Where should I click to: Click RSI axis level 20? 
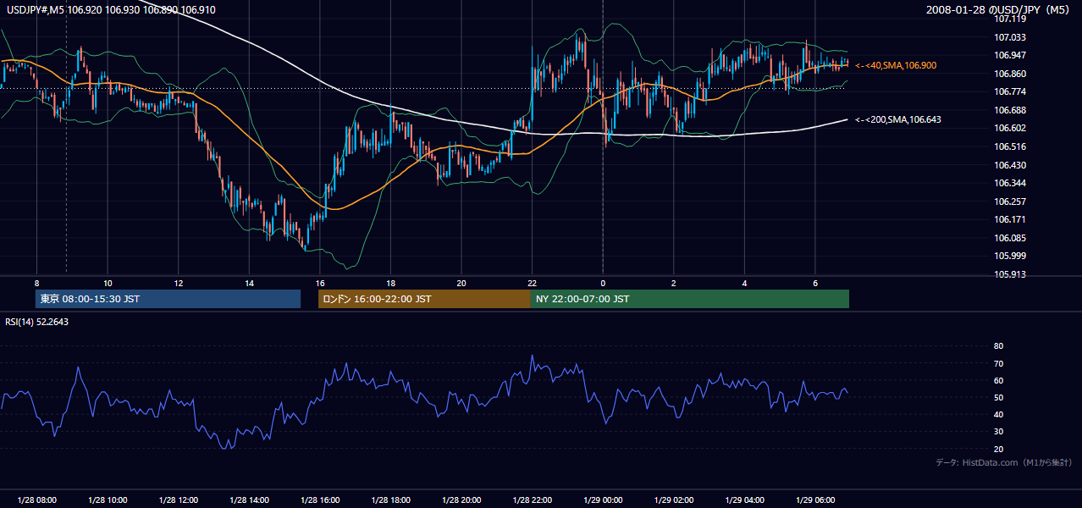999,449
